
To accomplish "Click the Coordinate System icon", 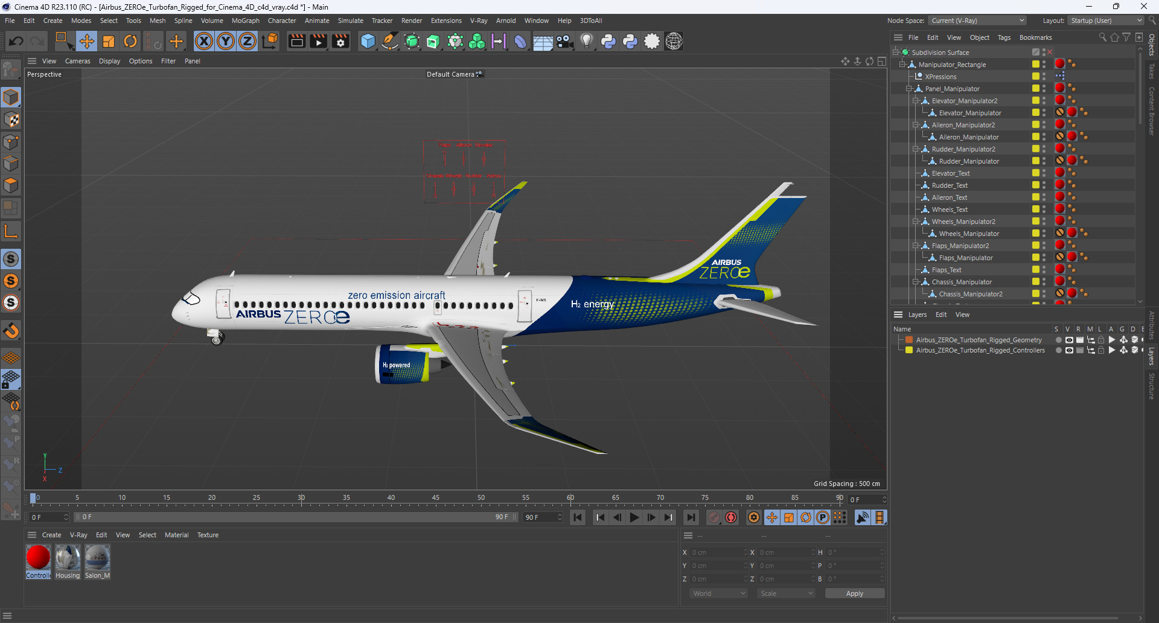I will click(270, 41).
